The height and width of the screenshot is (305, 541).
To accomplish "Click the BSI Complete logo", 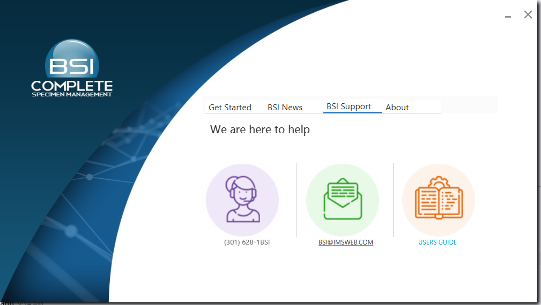I will click(x=72, y=68).
